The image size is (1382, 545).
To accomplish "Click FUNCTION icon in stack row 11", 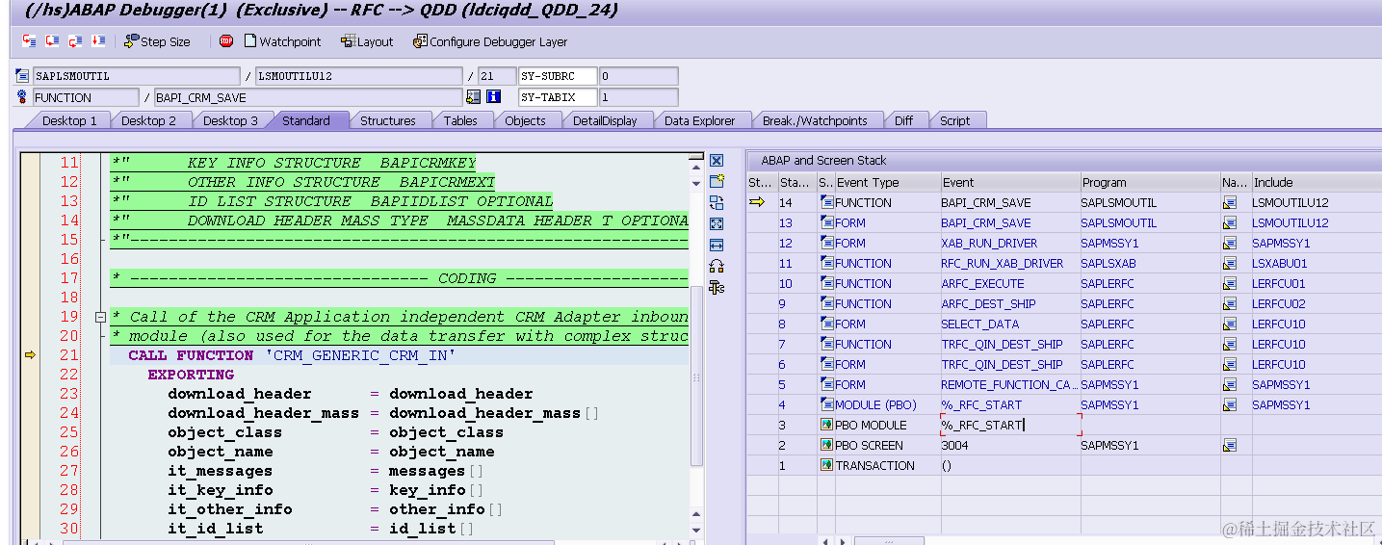I will click(826, 263).
